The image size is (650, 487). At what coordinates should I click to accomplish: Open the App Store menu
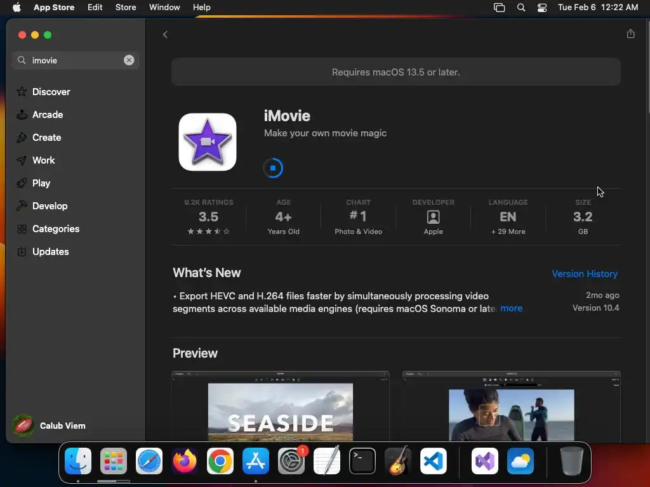click(54, 7)
